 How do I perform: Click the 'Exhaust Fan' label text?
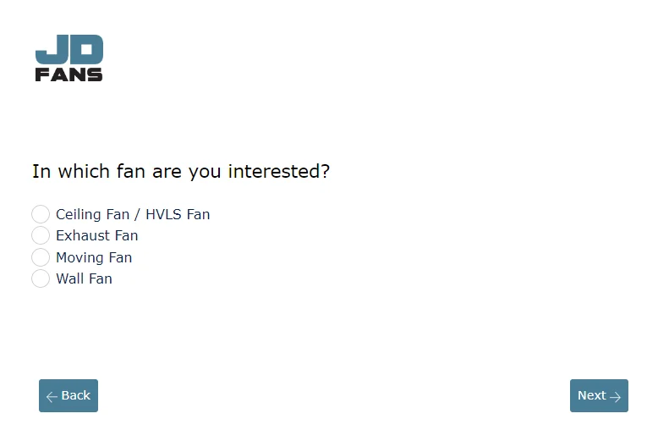tap(97, 236)
